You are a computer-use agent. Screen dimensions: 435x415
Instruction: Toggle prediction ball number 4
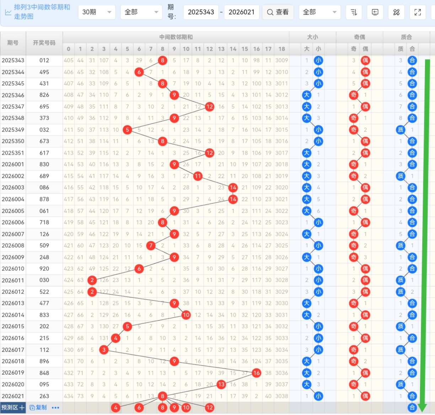coord(116,408)
